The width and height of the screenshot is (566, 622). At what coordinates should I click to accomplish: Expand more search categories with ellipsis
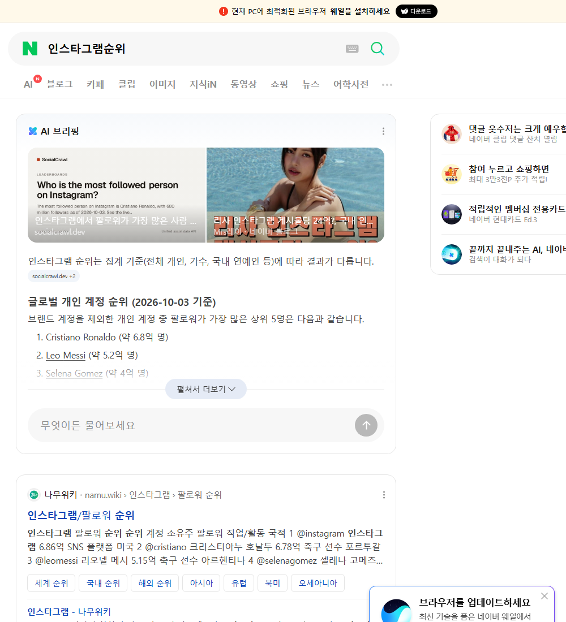pyautogui.click(x=387, y=84)
